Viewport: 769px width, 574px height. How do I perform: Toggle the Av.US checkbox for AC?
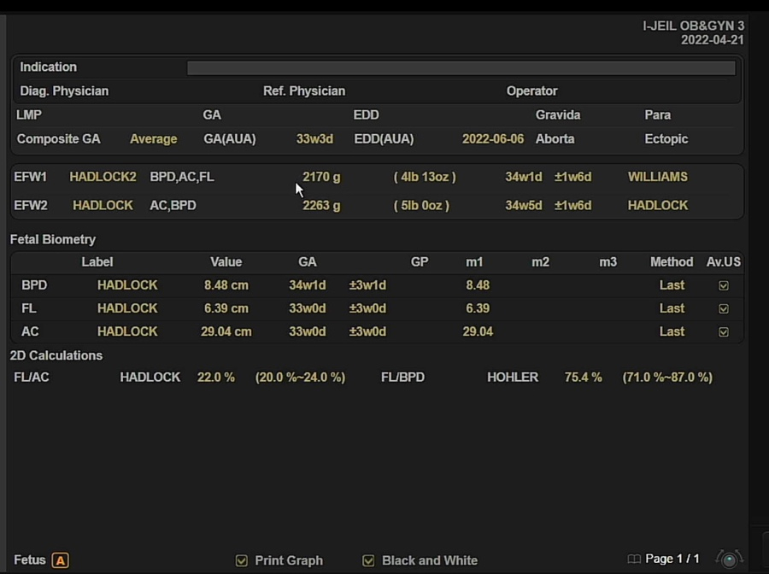[724, 332]
